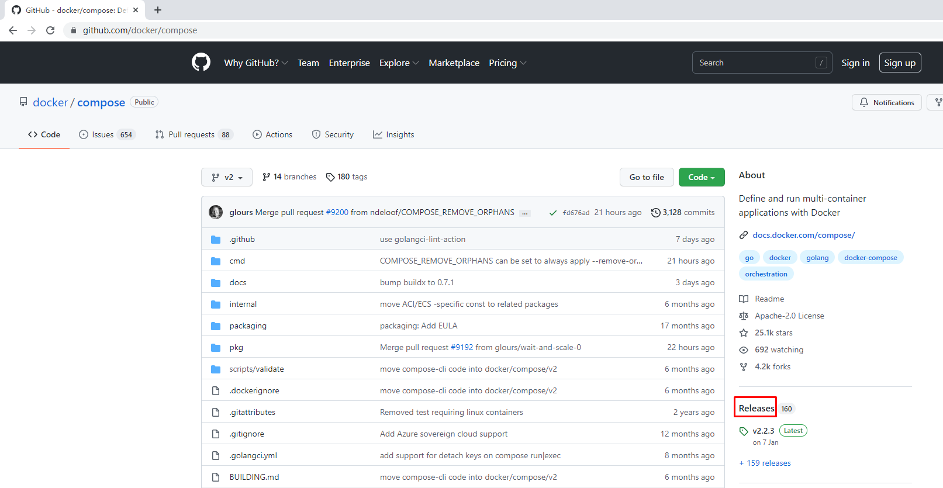Switch to the Issues tab
Screen dimensions: 943x488
[x=107, y=134]
